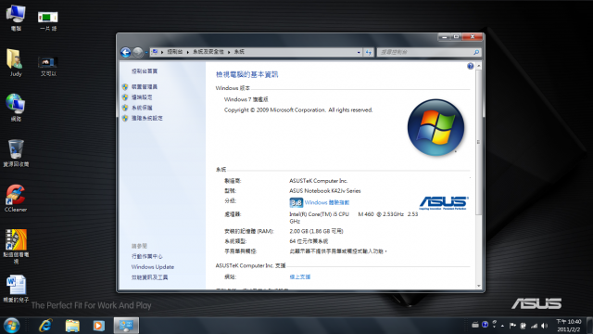Click the address bar refresh button
This screenshot has width=593, height=334.
(369, 52)
